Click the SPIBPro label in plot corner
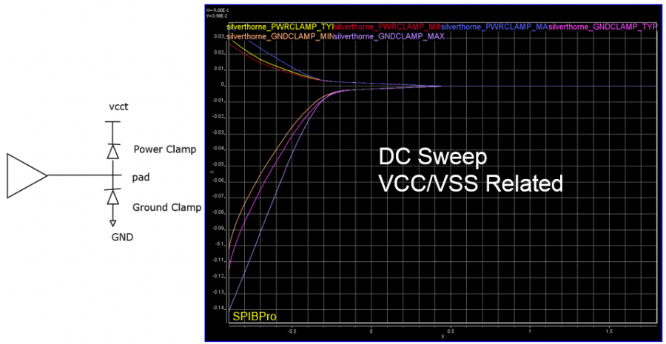666x344 pixels. [255, 316]
